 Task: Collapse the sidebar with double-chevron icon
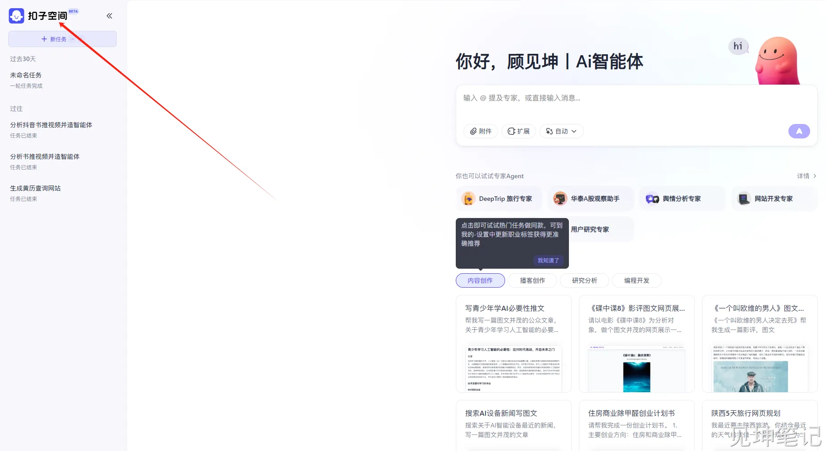coord(110,16)
